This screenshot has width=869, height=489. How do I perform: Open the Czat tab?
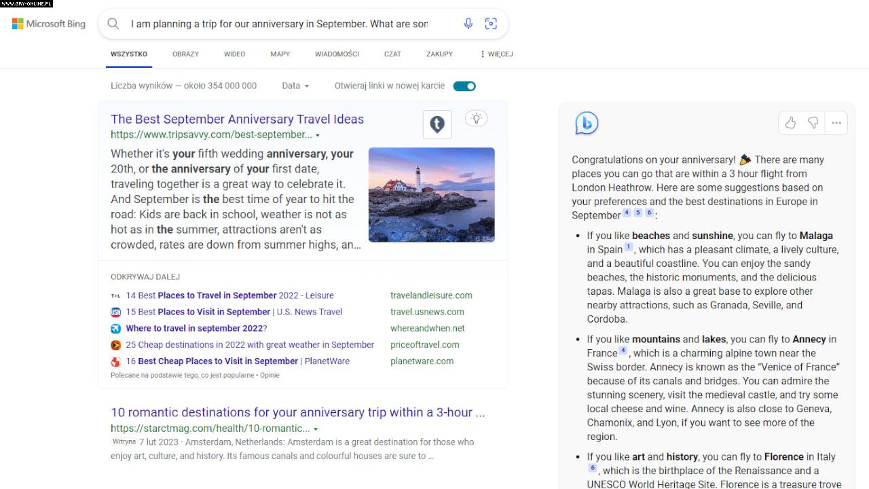[x=392, y=54]
